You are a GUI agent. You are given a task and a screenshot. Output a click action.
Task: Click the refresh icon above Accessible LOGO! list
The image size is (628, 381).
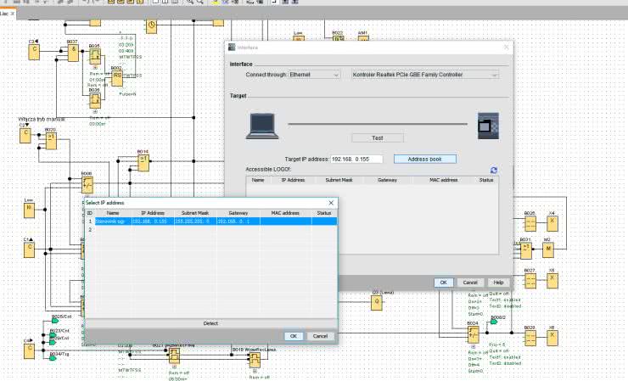[493, 170]
